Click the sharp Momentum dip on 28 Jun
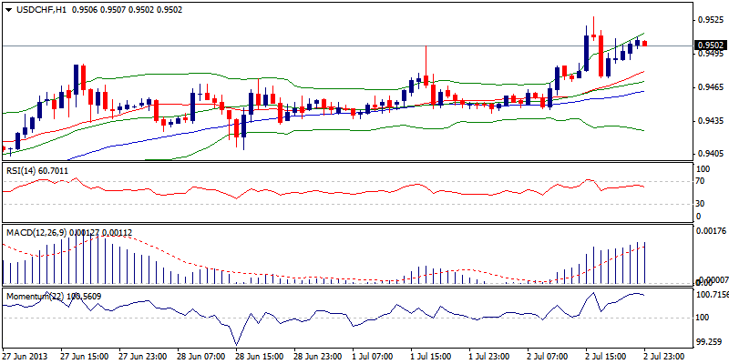 238,344
